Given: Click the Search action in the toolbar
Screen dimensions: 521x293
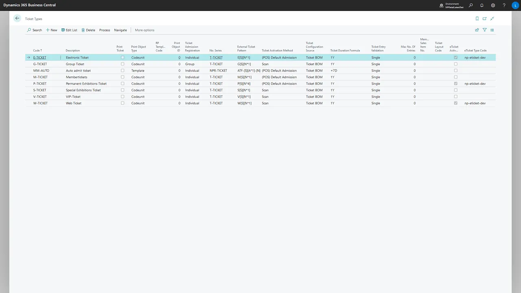Looking at the screenshot, I should click(x=35, y=30).
